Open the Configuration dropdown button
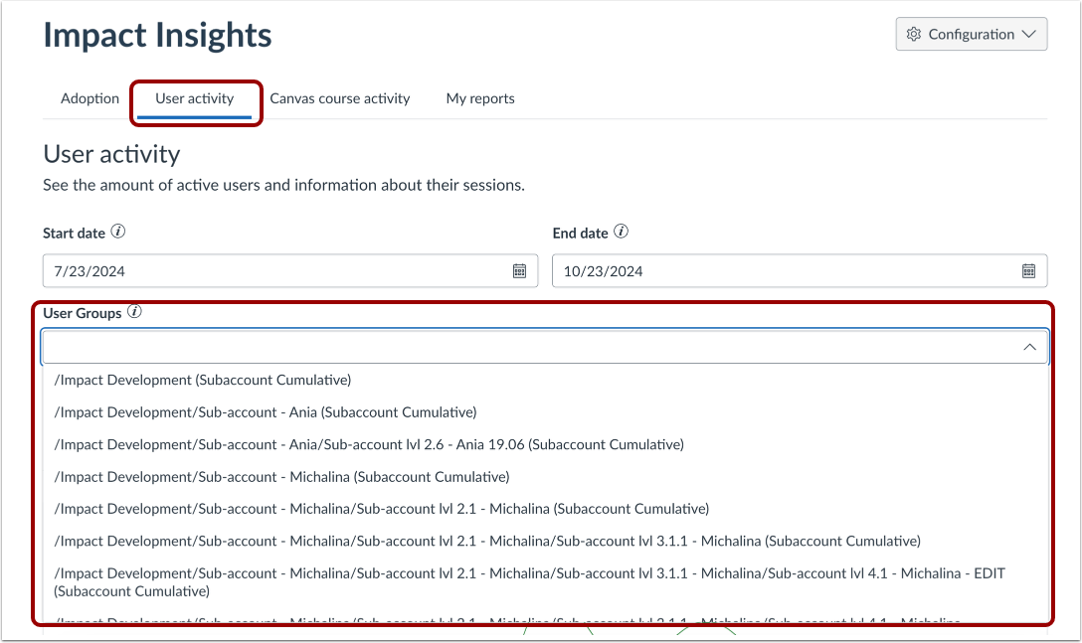 click(971, 34)
